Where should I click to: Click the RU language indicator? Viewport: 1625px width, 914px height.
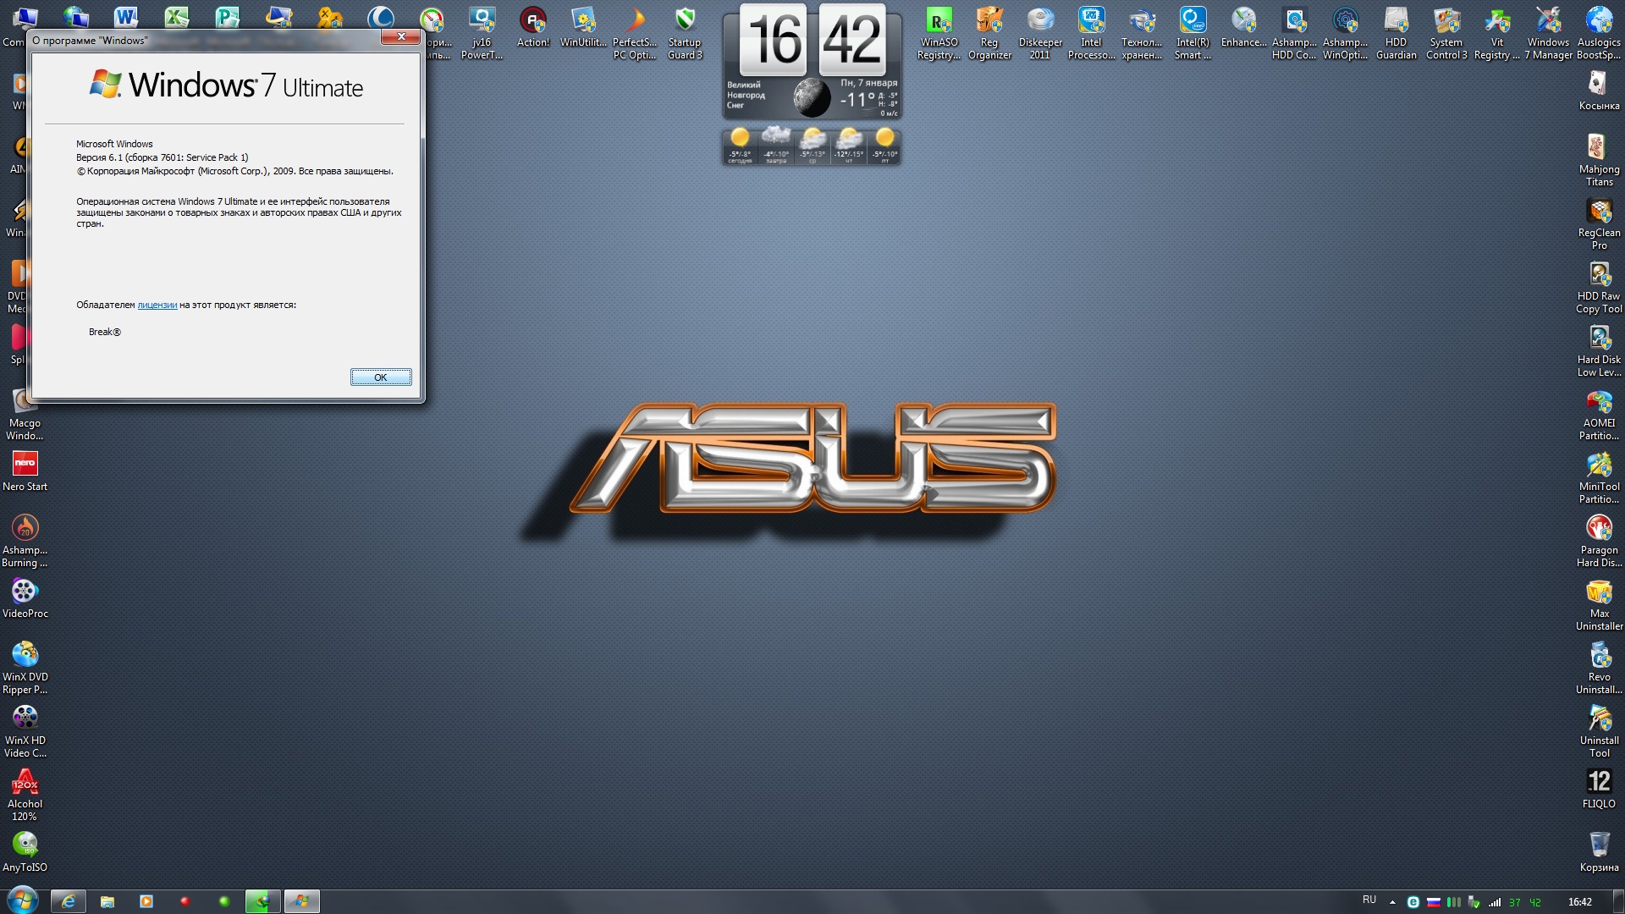[x=1369, y=900]
